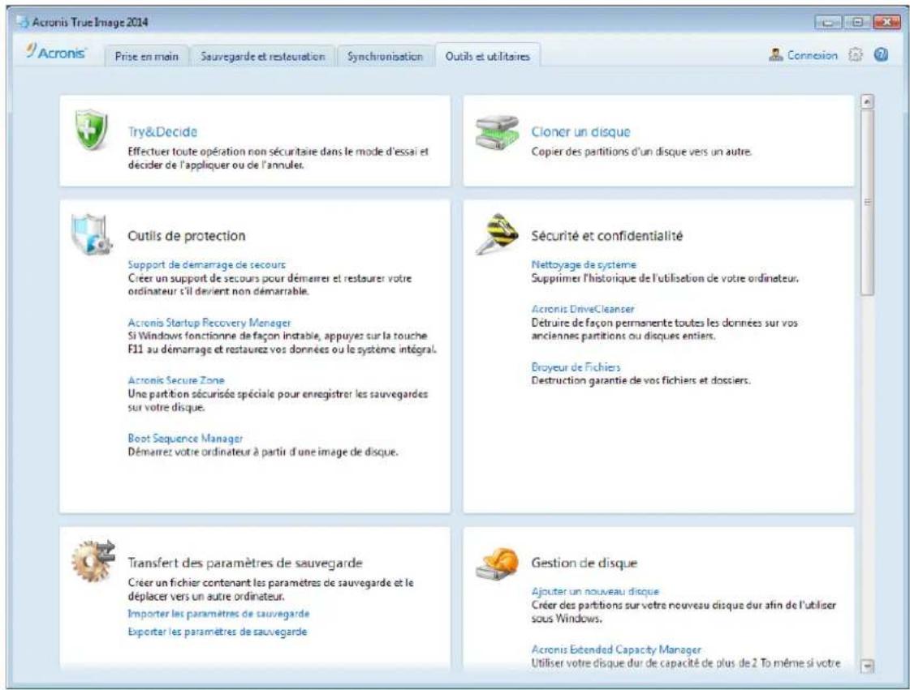
Task: Click the Transfert des paramètres gear icon
Action: point(93,561)
